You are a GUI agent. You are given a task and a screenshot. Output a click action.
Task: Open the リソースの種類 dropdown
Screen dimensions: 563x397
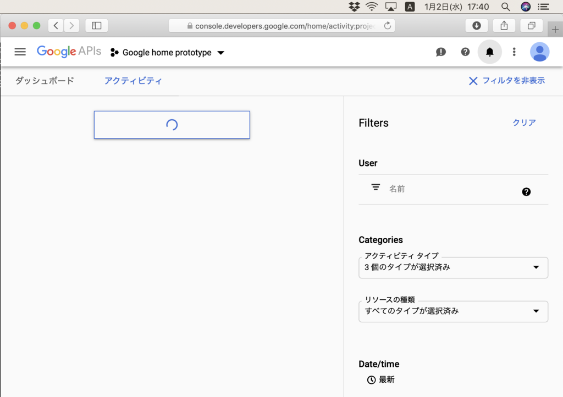(453, 311)
